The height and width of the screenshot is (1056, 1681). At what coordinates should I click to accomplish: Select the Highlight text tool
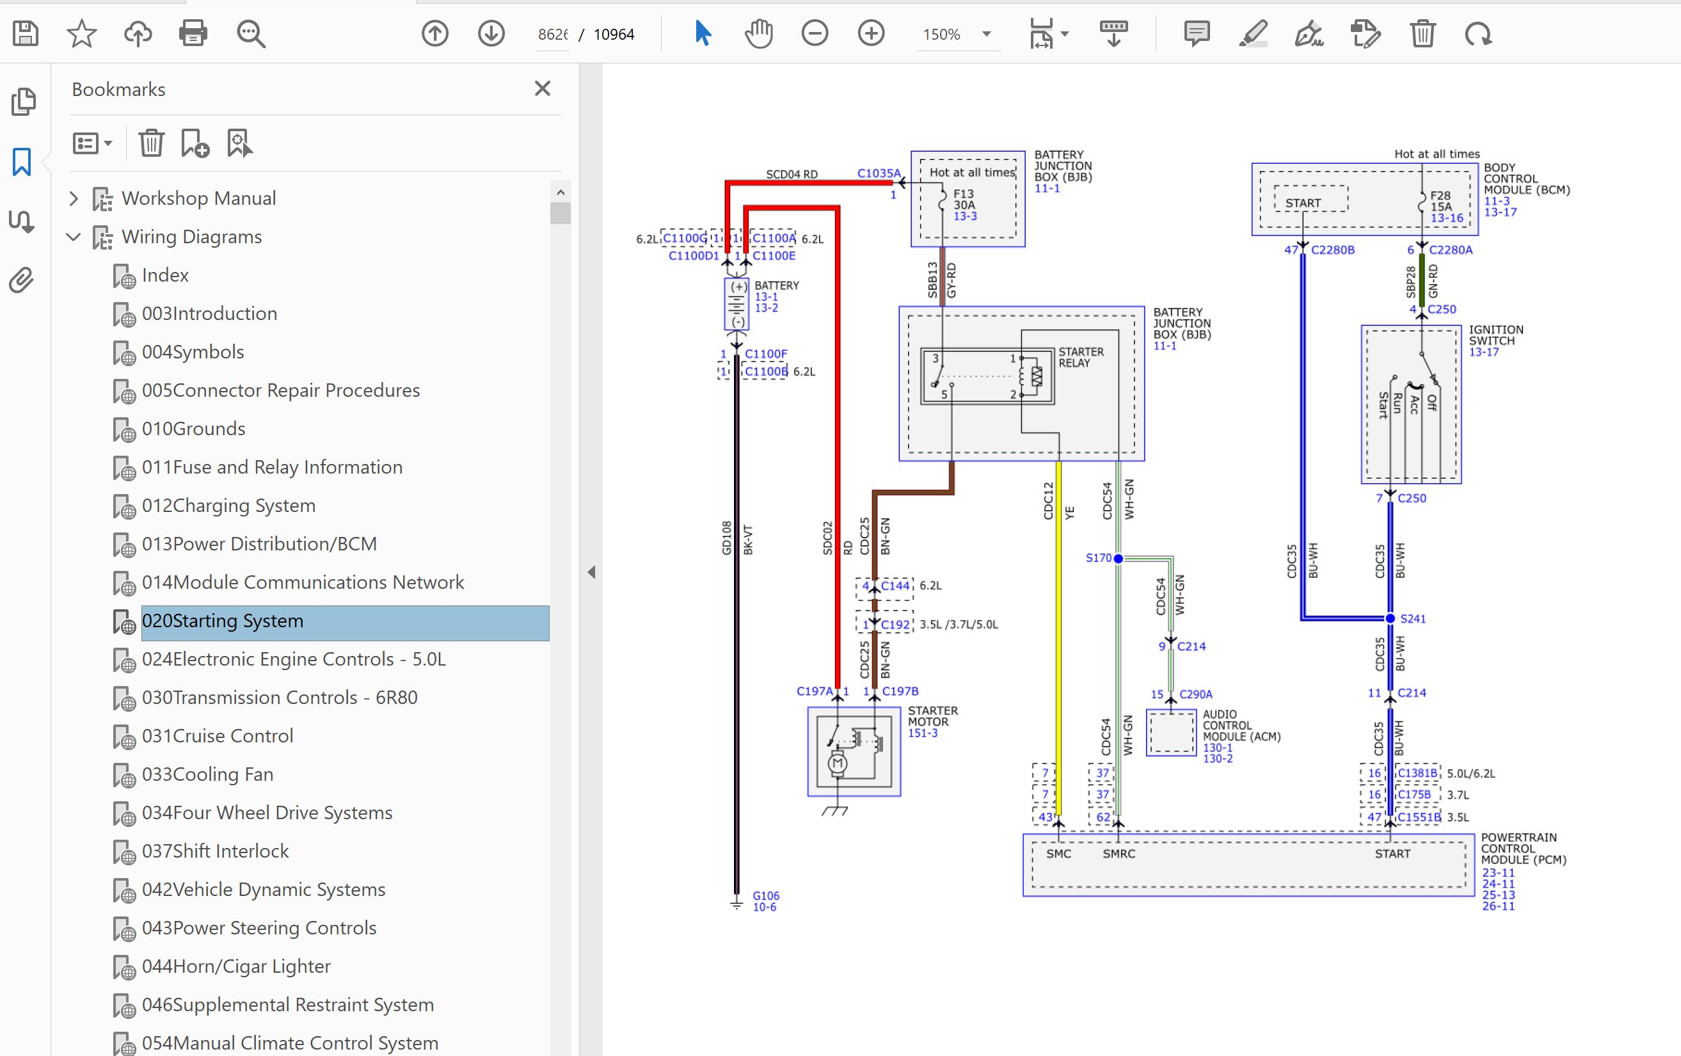1253,33
